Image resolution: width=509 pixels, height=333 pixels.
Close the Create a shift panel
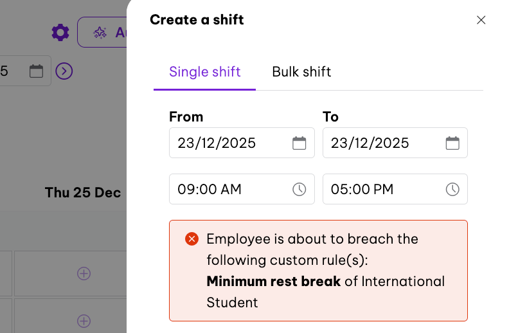pos(481,20)
